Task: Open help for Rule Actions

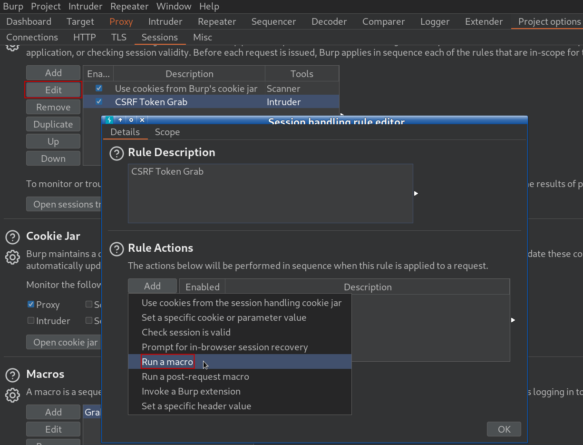Action: coord(116,248)
